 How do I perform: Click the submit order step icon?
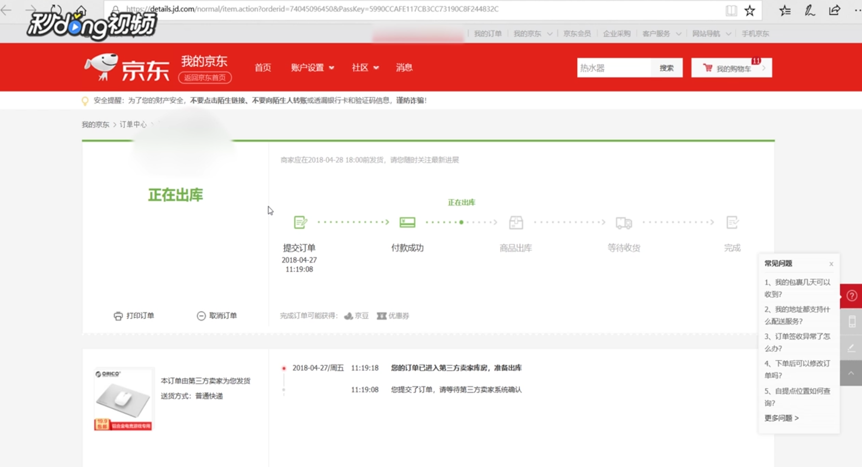pyautogui.click(x=300, y=222)
